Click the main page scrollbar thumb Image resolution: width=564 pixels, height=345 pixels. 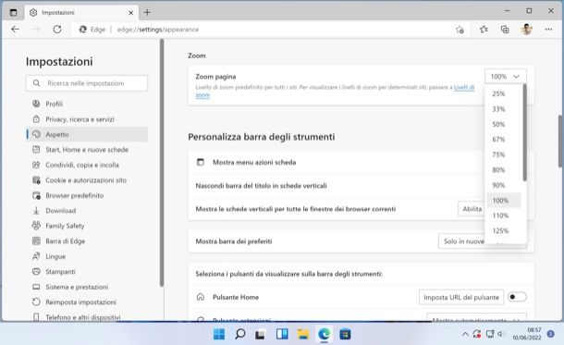[x=560, y=141]
